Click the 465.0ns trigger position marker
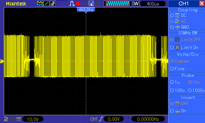Screen dimensions: 205x123 [x=86, y=10]
